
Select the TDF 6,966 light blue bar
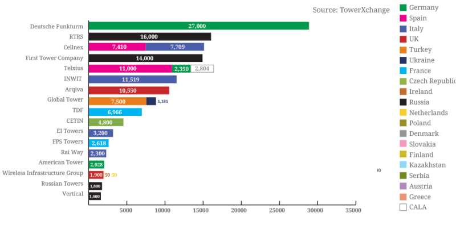(x=115, y=112)
